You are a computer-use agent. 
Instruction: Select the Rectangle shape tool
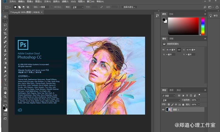tap(5, 88)
